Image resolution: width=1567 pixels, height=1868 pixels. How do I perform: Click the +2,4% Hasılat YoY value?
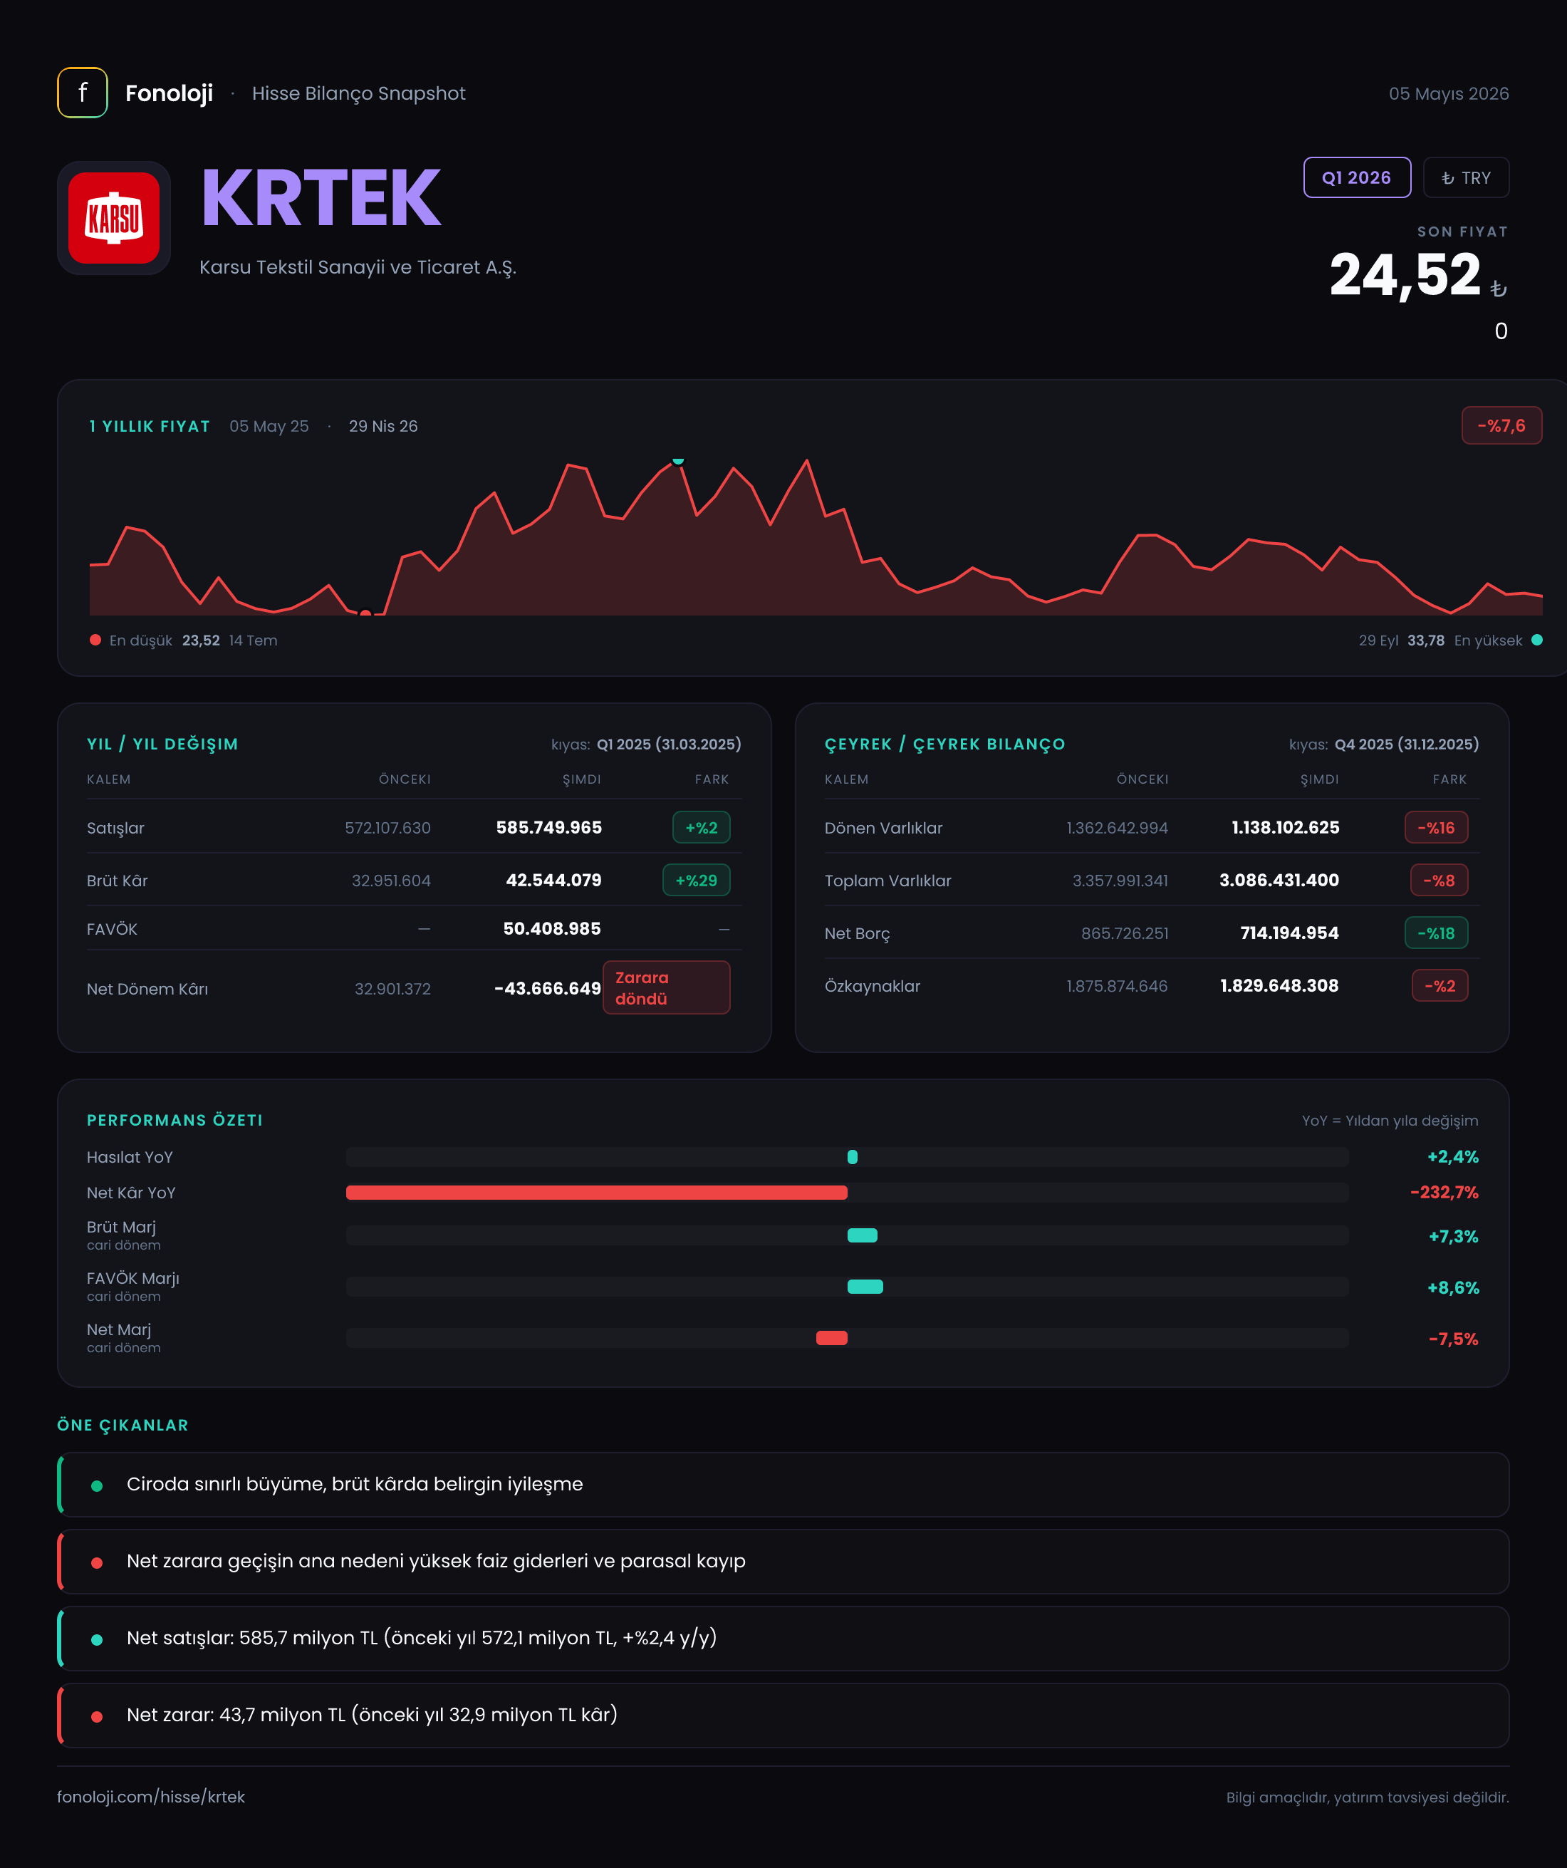click(x=1452, y=1156)
